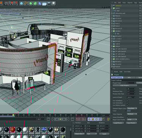Open the green NURBS generator icon
Viewport: 142px width, 138px height.
(31, 3)
